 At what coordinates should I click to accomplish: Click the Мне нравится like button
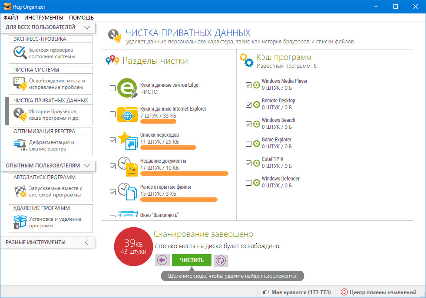click(x=297, y=292)
